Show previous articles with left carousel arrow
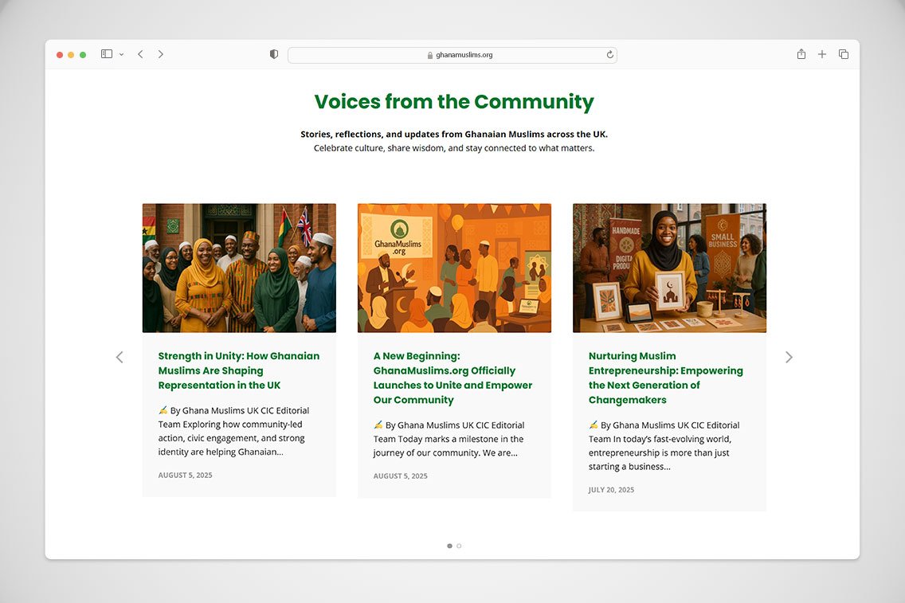The image size is (905, 603). [x=119, y=357]
